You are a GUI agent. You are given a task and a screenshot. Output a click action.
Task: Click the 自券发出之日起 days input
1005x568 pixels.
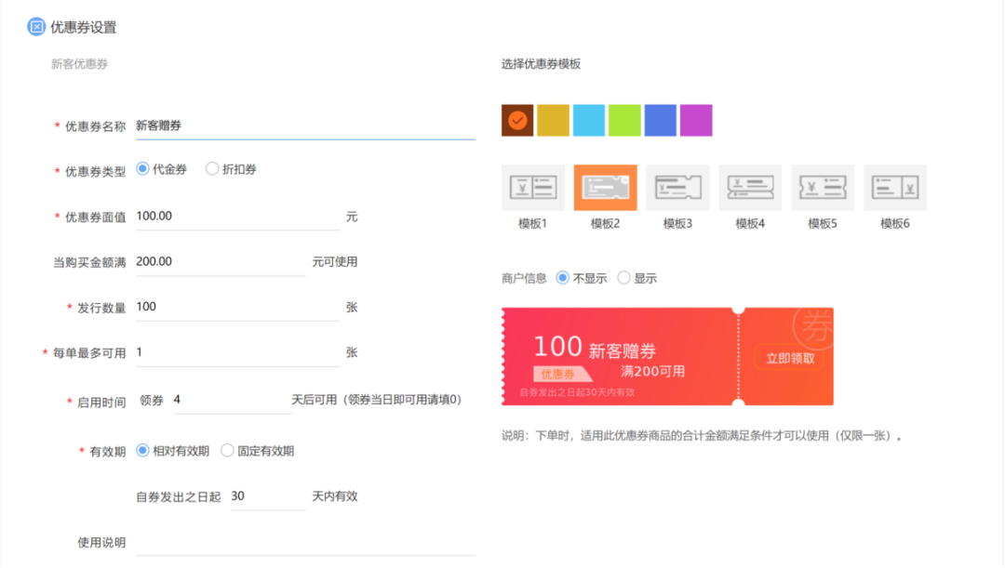pos(268,496)
